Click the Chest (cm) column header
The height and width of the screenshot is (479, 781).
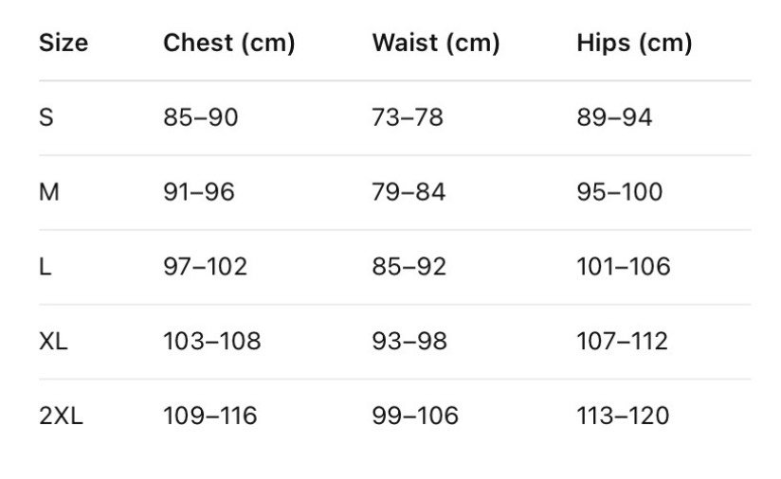point(228,44)
